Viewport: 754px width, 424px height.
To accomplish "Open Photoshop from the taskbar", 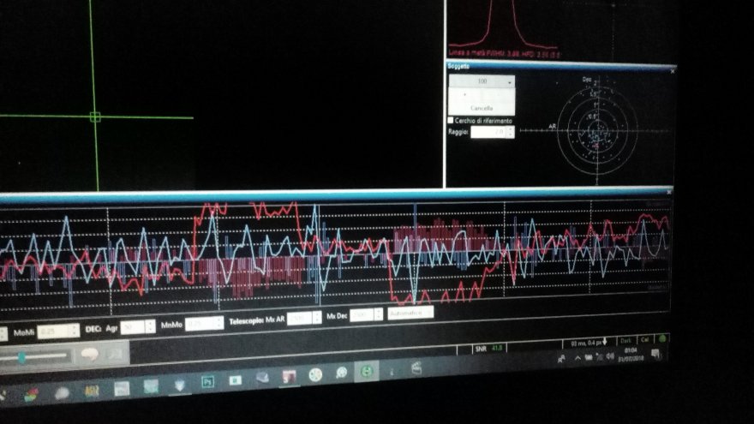I will 206,382.
